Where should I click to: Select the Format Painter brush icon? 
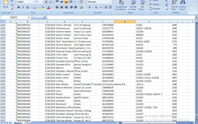pyautogui.click(x=12, y=8)
